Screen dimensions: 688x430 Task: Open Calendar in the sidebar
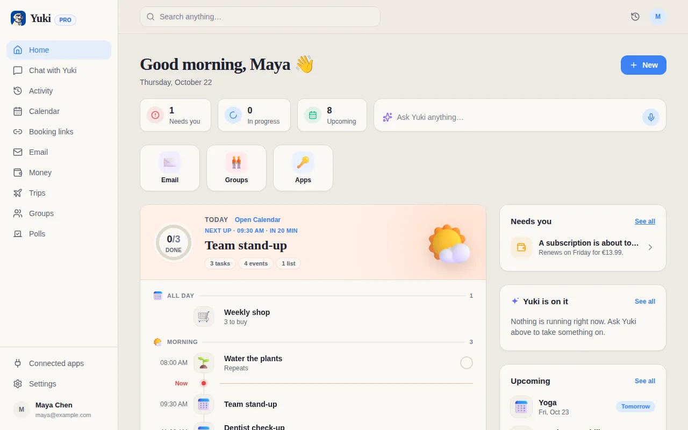click(59, 111)
